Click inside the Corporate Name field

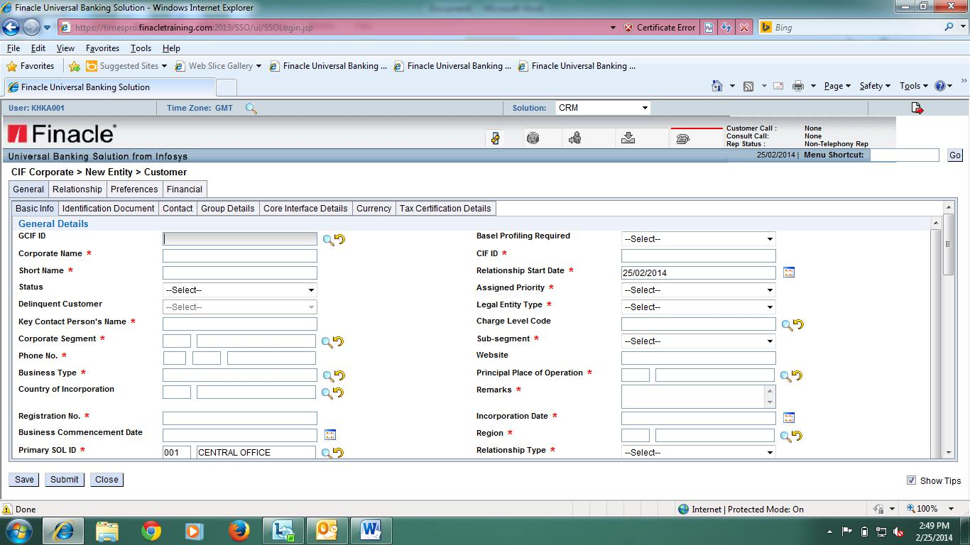[239, 255]
